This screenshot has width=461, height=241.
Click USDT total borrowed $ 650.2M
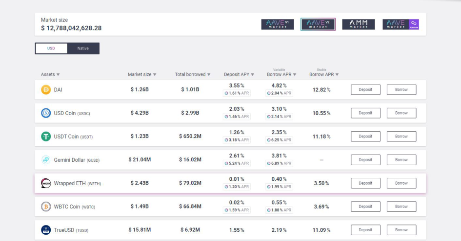[x=190, y=136]
